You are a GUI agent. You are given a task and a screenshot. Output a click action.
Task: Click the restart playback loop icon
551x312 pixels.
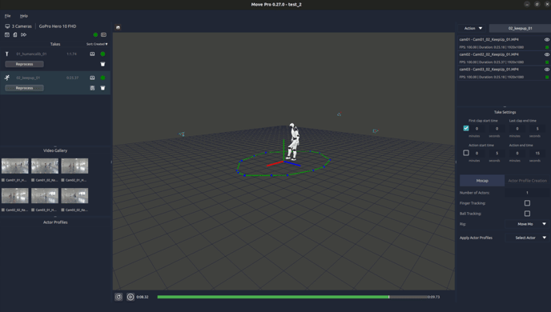point(119,297)
